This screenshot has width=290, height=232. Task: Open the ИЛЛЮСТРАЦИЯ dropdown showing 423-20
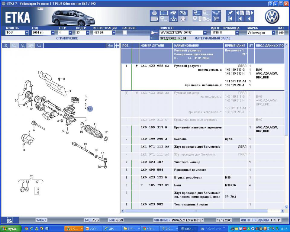[x=114, y=33]
